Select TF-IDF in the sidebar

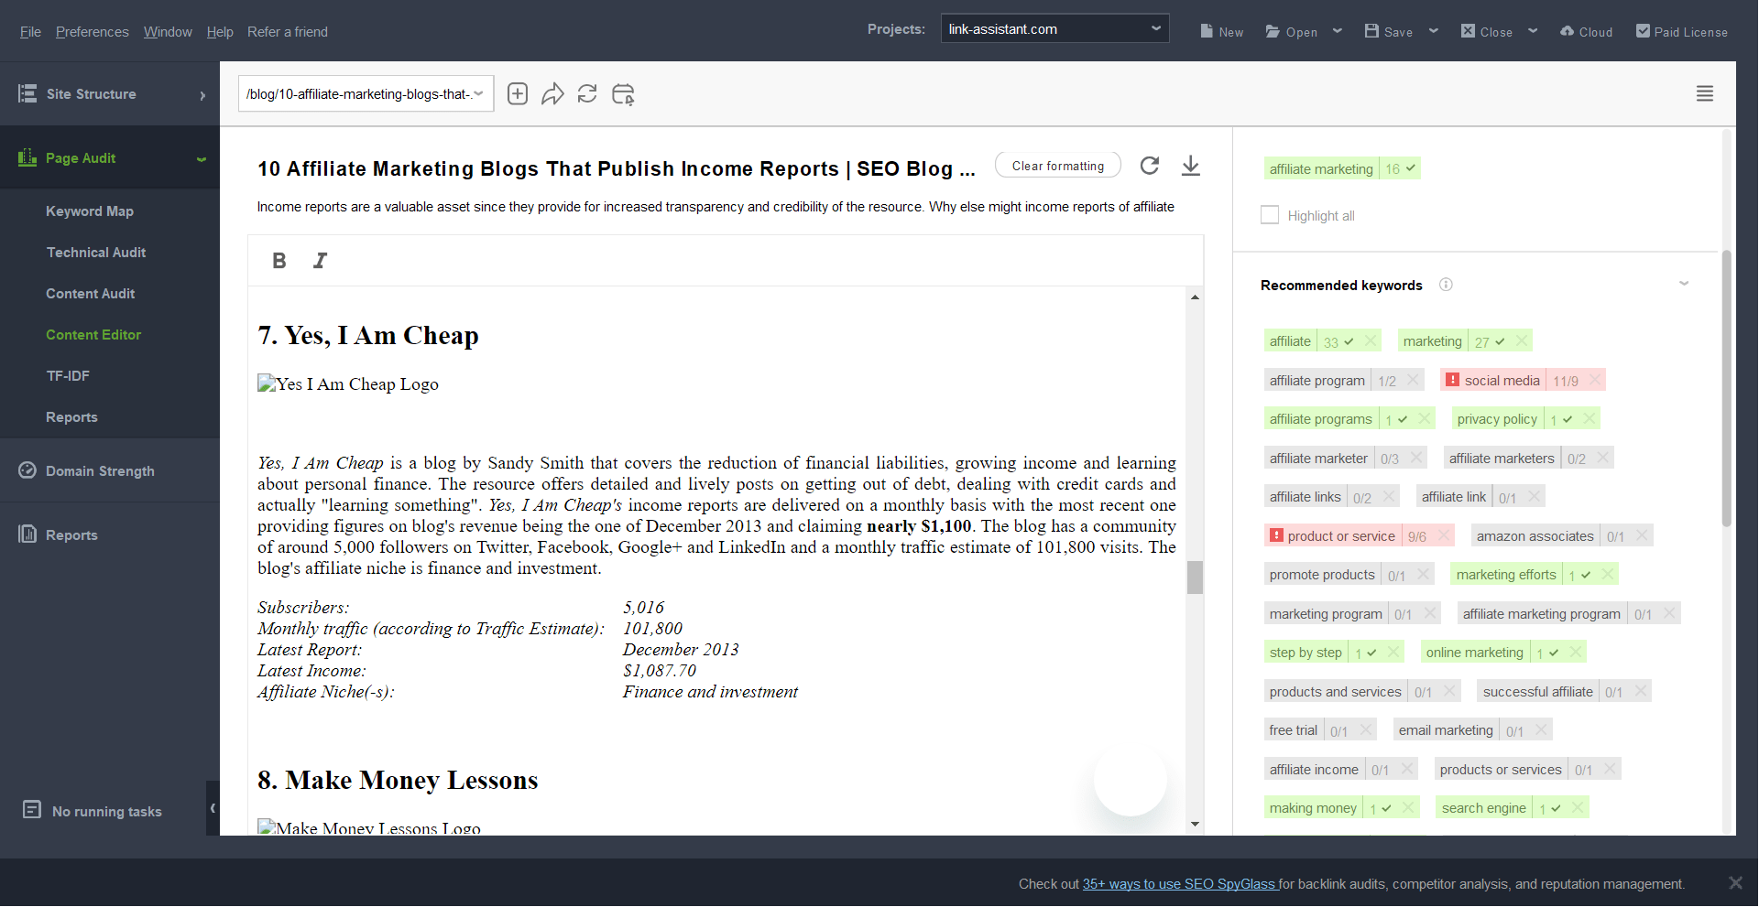(x=68, y=376)
